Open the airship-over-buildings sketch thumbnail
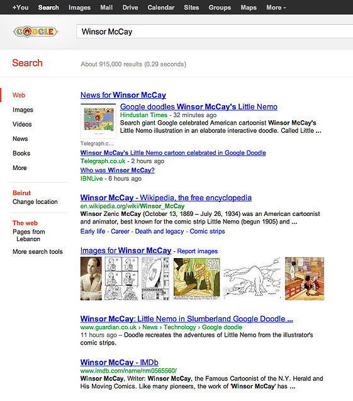Screen dimensions: 353x401 155,278
